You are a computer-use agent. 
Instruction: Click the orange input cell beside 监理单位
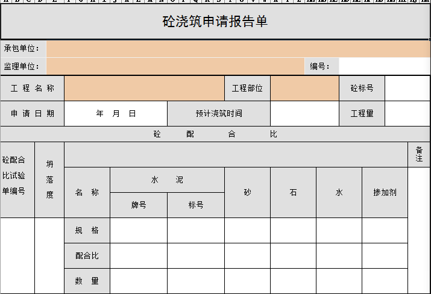(x=175, y=66)
